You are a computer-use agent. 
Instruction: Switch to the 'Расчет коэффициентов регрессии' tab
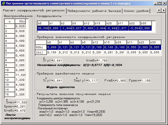(x=34, y=11)
